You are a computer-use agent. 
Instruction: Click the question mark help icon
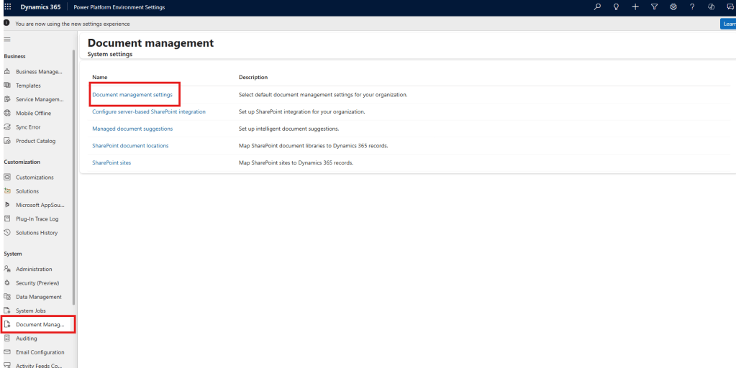coord(692,6)
